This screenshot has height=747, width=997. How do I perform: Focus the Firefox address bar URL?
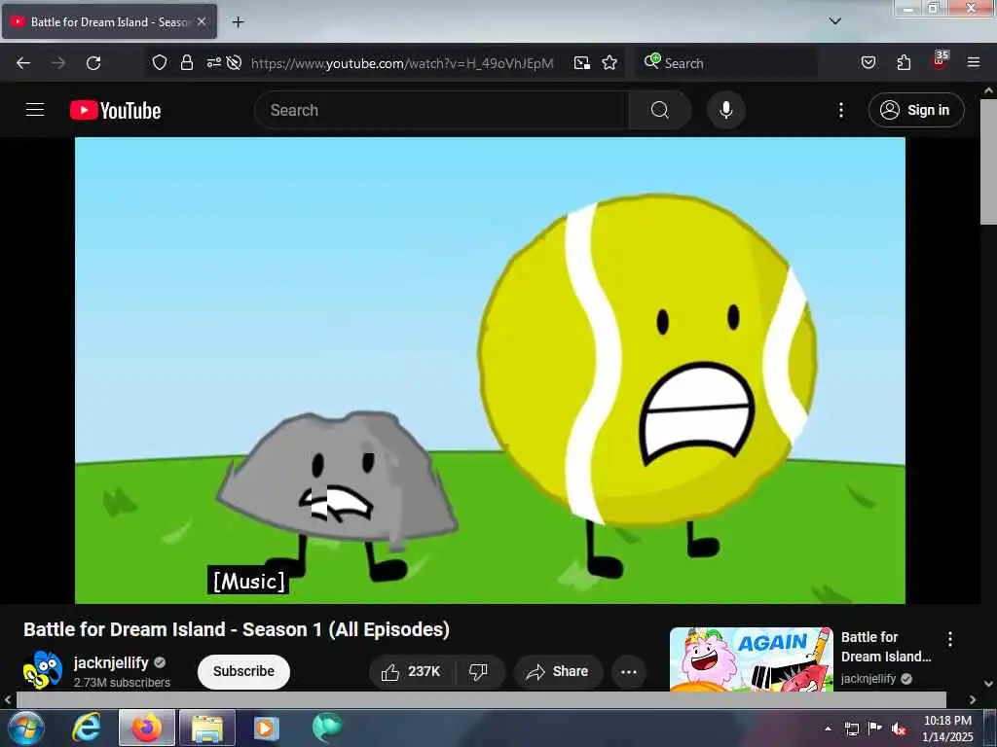point(402,63)
